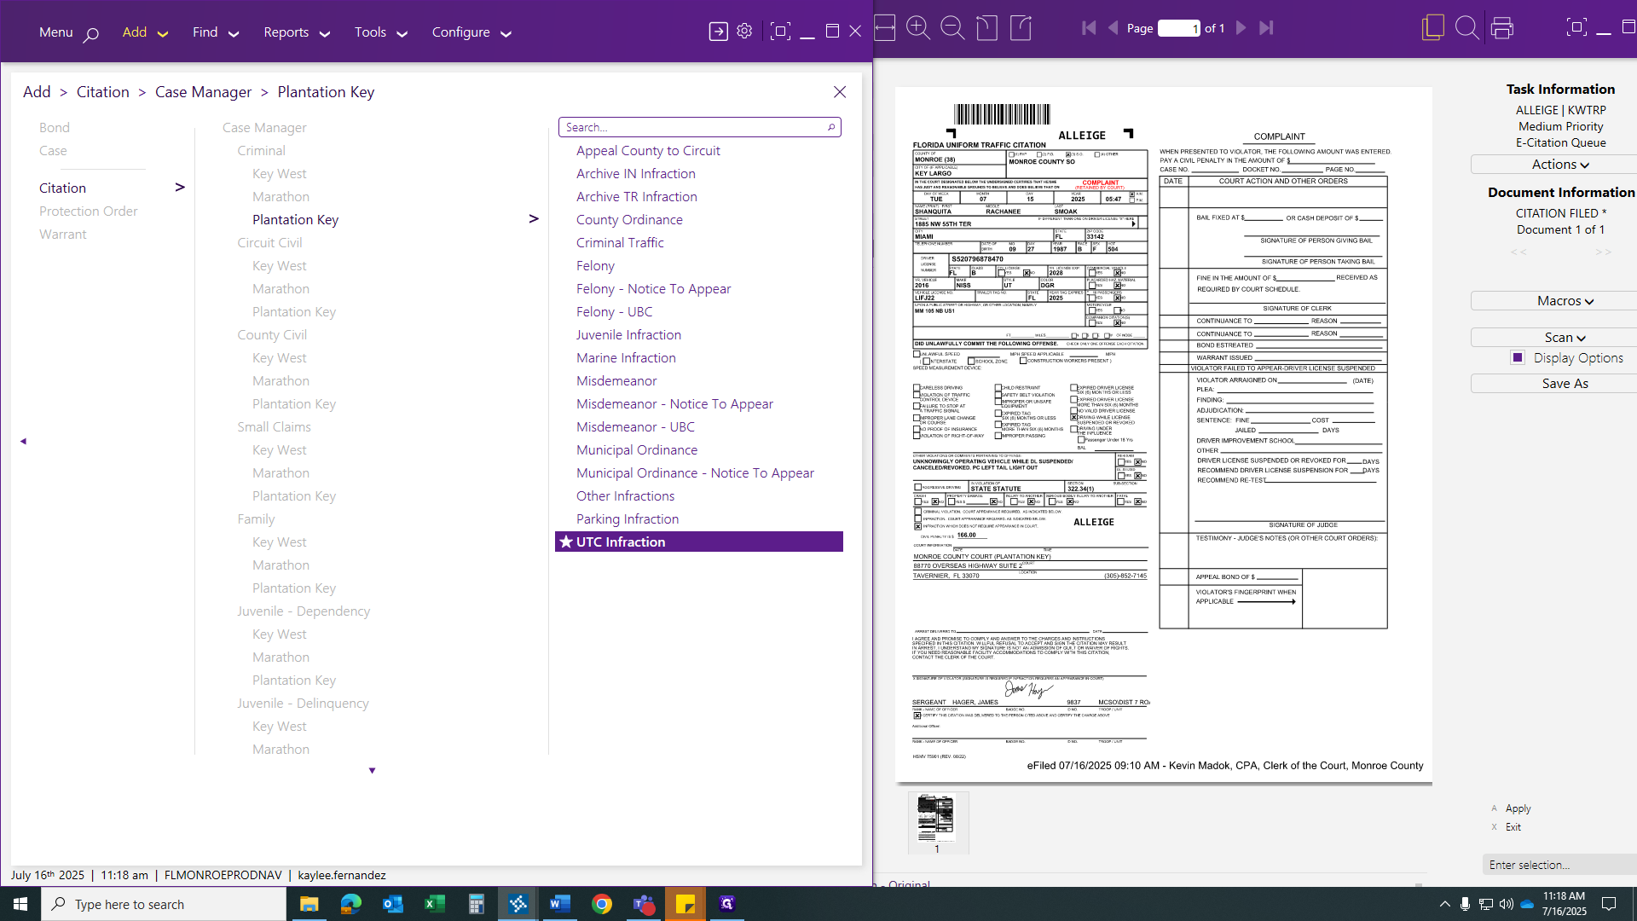Toggle the Display Options checkbox

coord(1518,357)
